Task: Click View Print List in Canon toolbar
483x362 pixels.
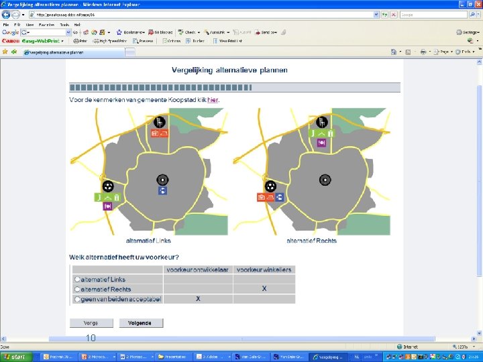Action: click(x=227, y=41)
